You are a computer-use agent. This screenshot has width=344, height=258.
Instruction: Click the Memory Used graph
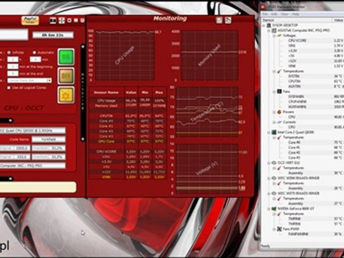209,55
